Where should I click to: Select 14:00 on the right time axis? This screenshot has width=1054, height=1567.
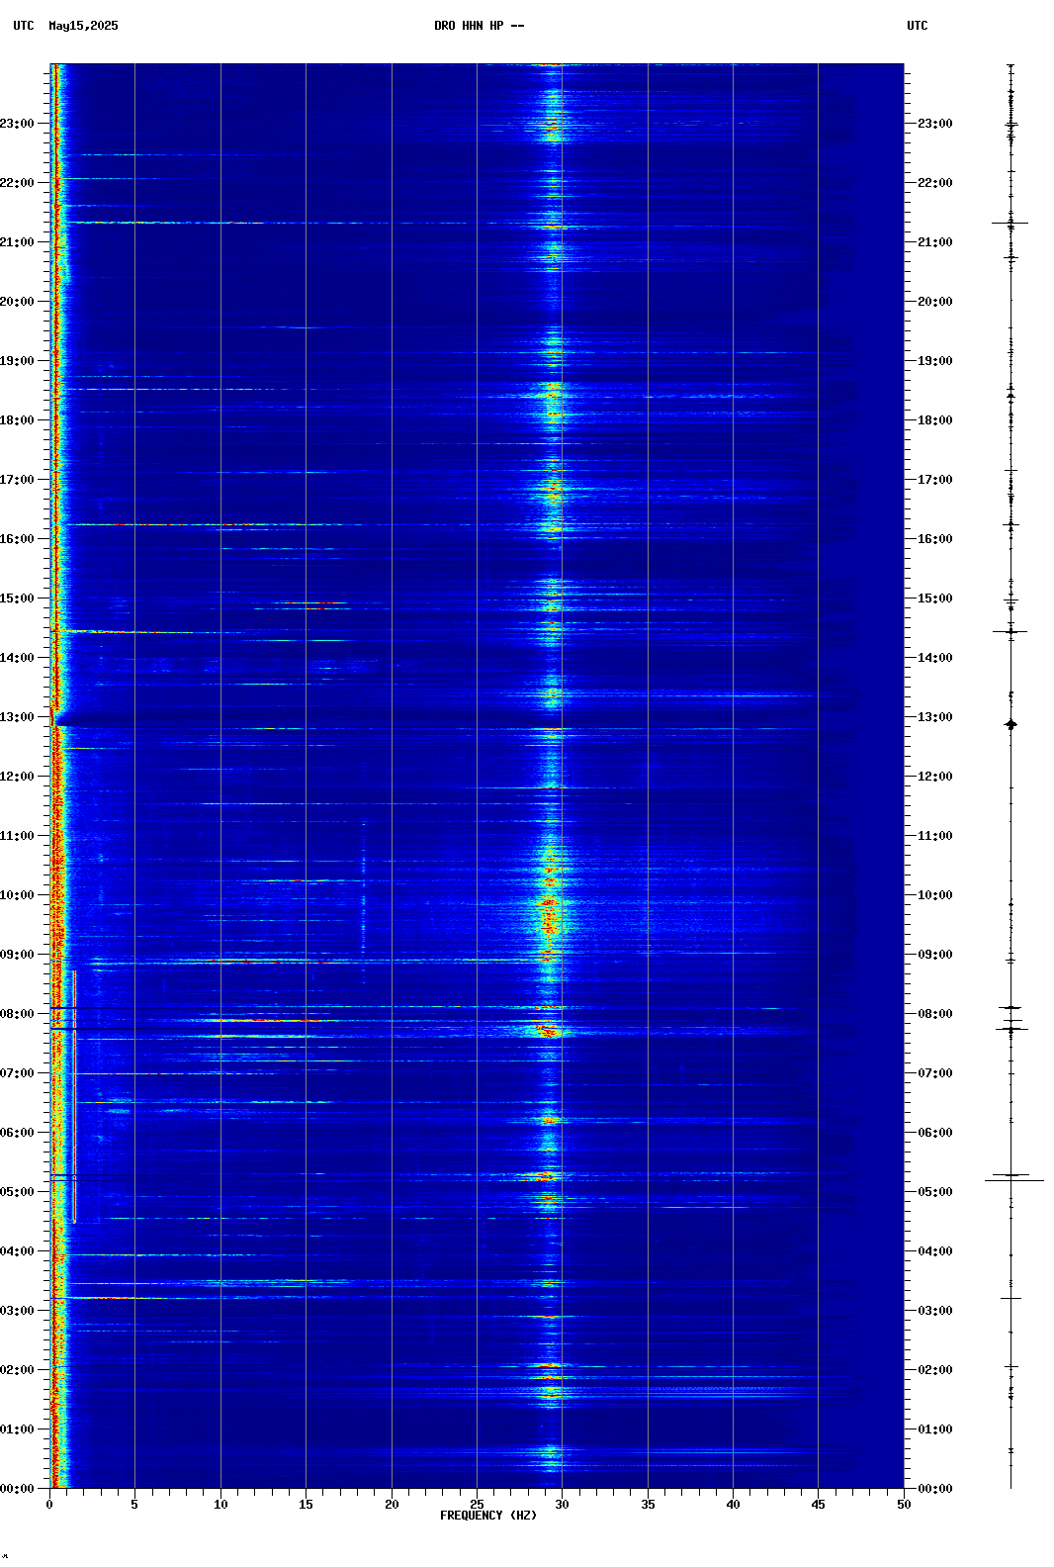[x=935, y=658]
